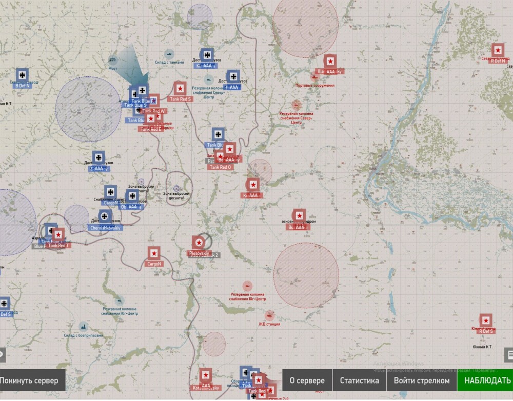Click the ЖД станция railway target icon

[270, 315]
